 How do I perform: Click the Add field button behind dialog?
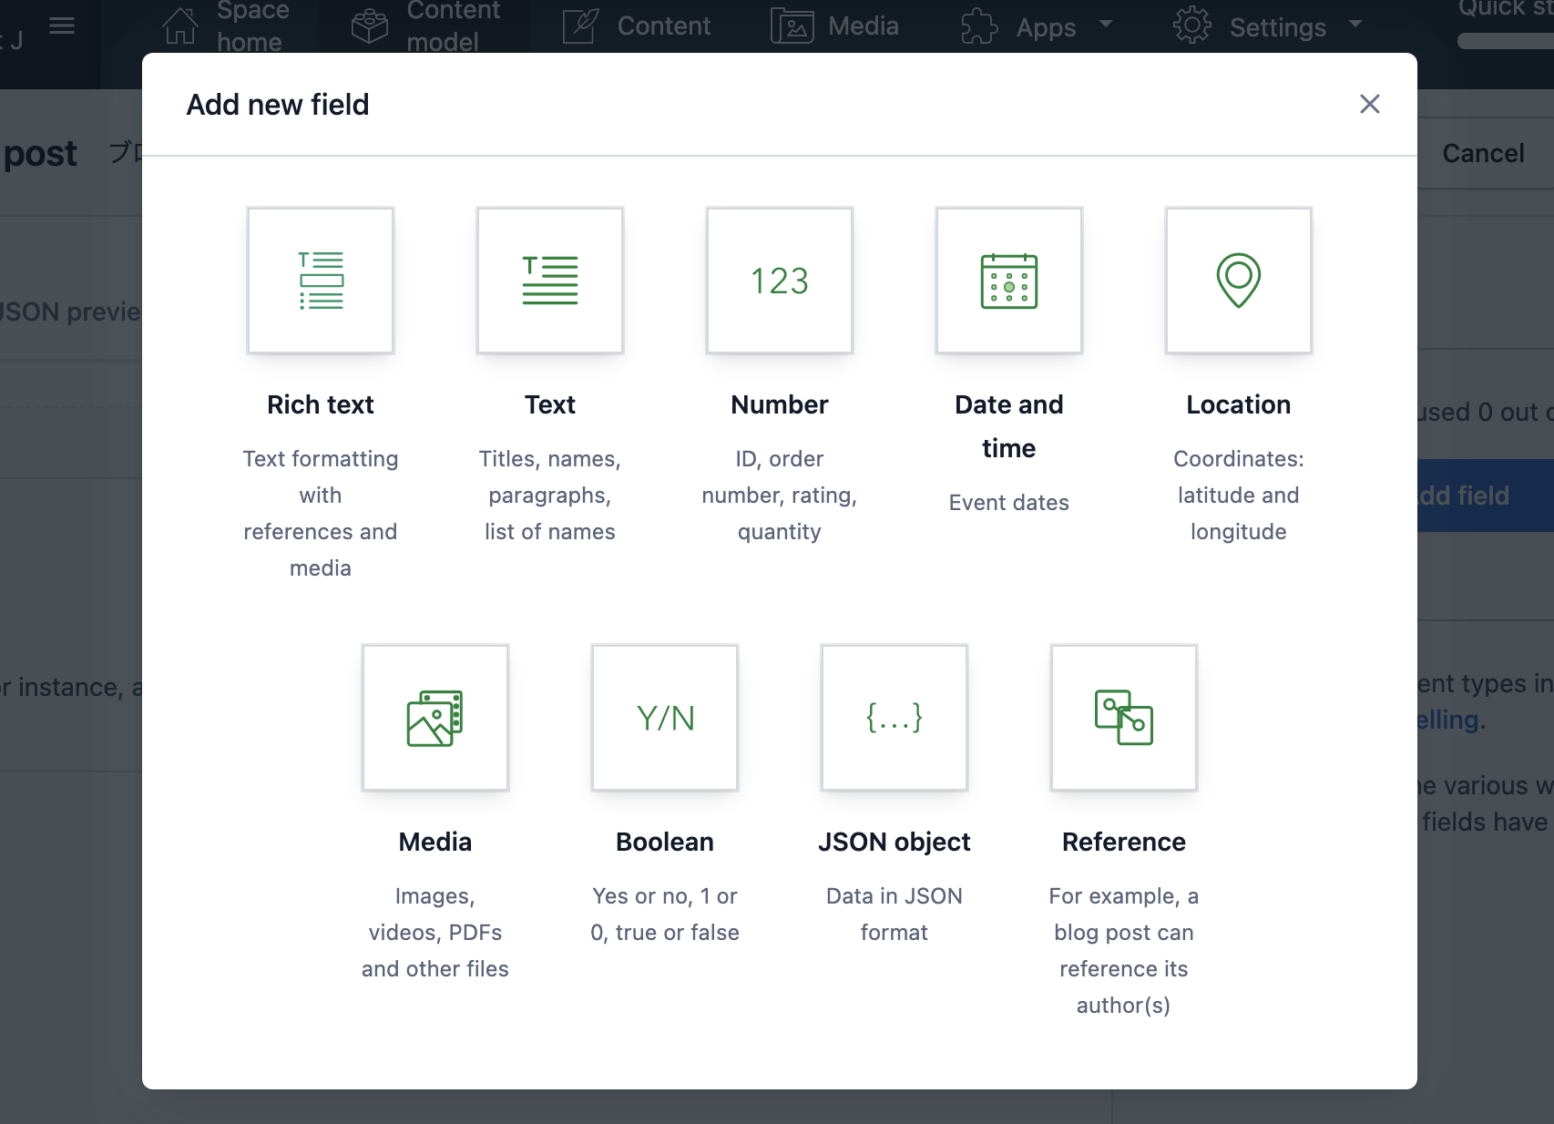coord(1485,496)
